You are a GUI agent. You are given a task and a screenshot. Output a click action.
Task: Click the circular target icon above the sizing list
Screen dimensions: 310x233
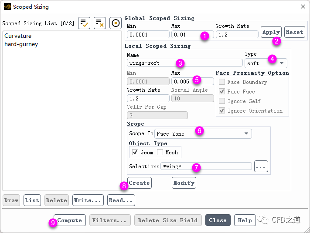(116, 23)
